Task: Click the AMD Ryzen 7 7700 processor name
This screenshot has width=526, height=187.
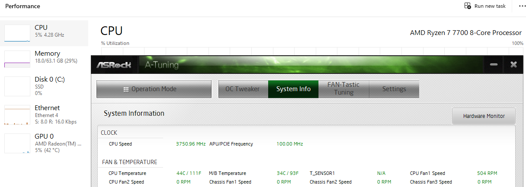Action: [466, 33]
